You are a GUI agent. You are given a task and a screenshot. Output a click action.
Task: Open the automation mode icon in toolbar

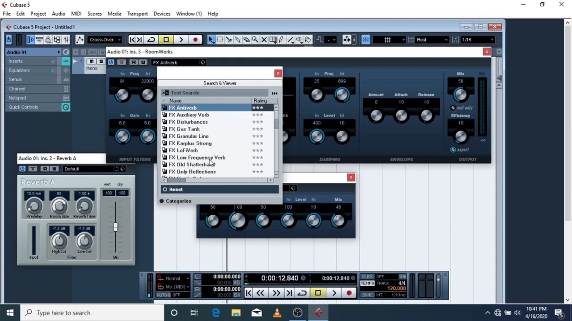coord(80,40)
